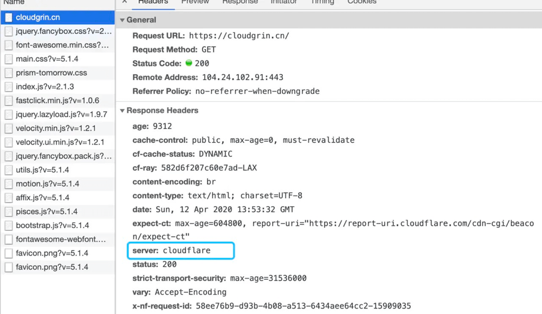The width and height of the screenshot is (542, 314).
Task: Select the velocity.ui.min.js?v=1.2.1 request
Action: pyautogui.click(x=58, y=142)
